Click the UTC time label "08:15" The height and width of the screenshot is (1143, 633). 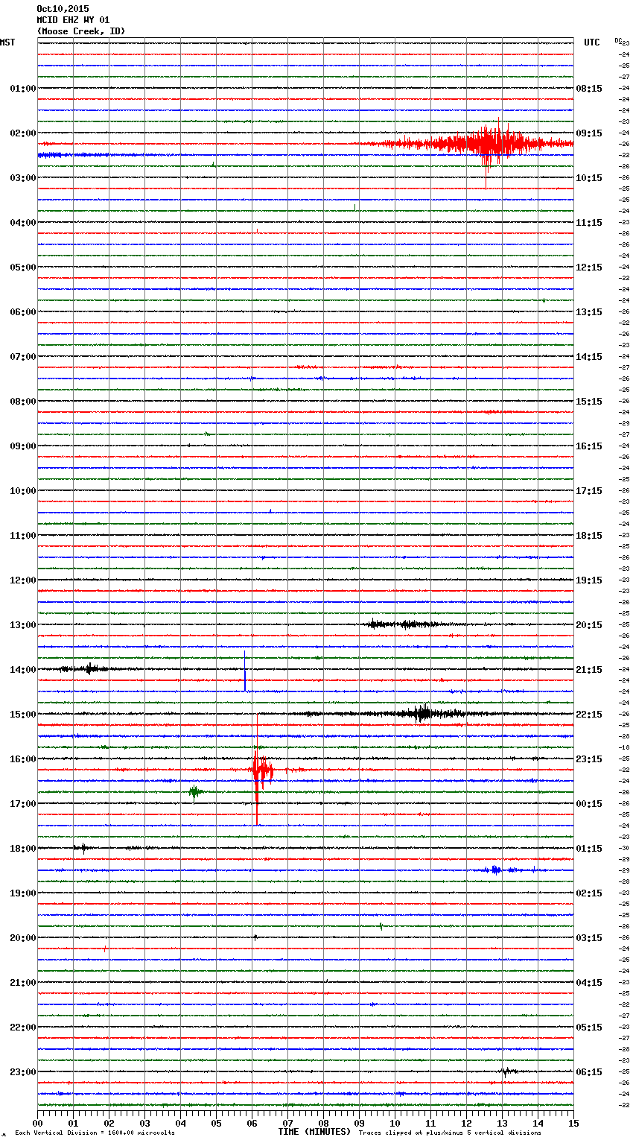click(x=589, y=88)
